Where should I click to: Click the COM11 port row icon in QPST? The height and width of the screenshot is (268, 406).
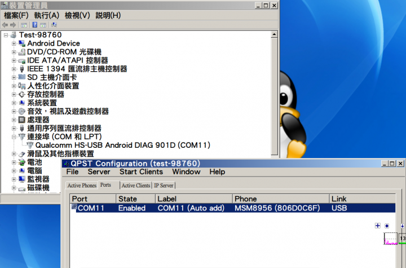tap(74, 207)
